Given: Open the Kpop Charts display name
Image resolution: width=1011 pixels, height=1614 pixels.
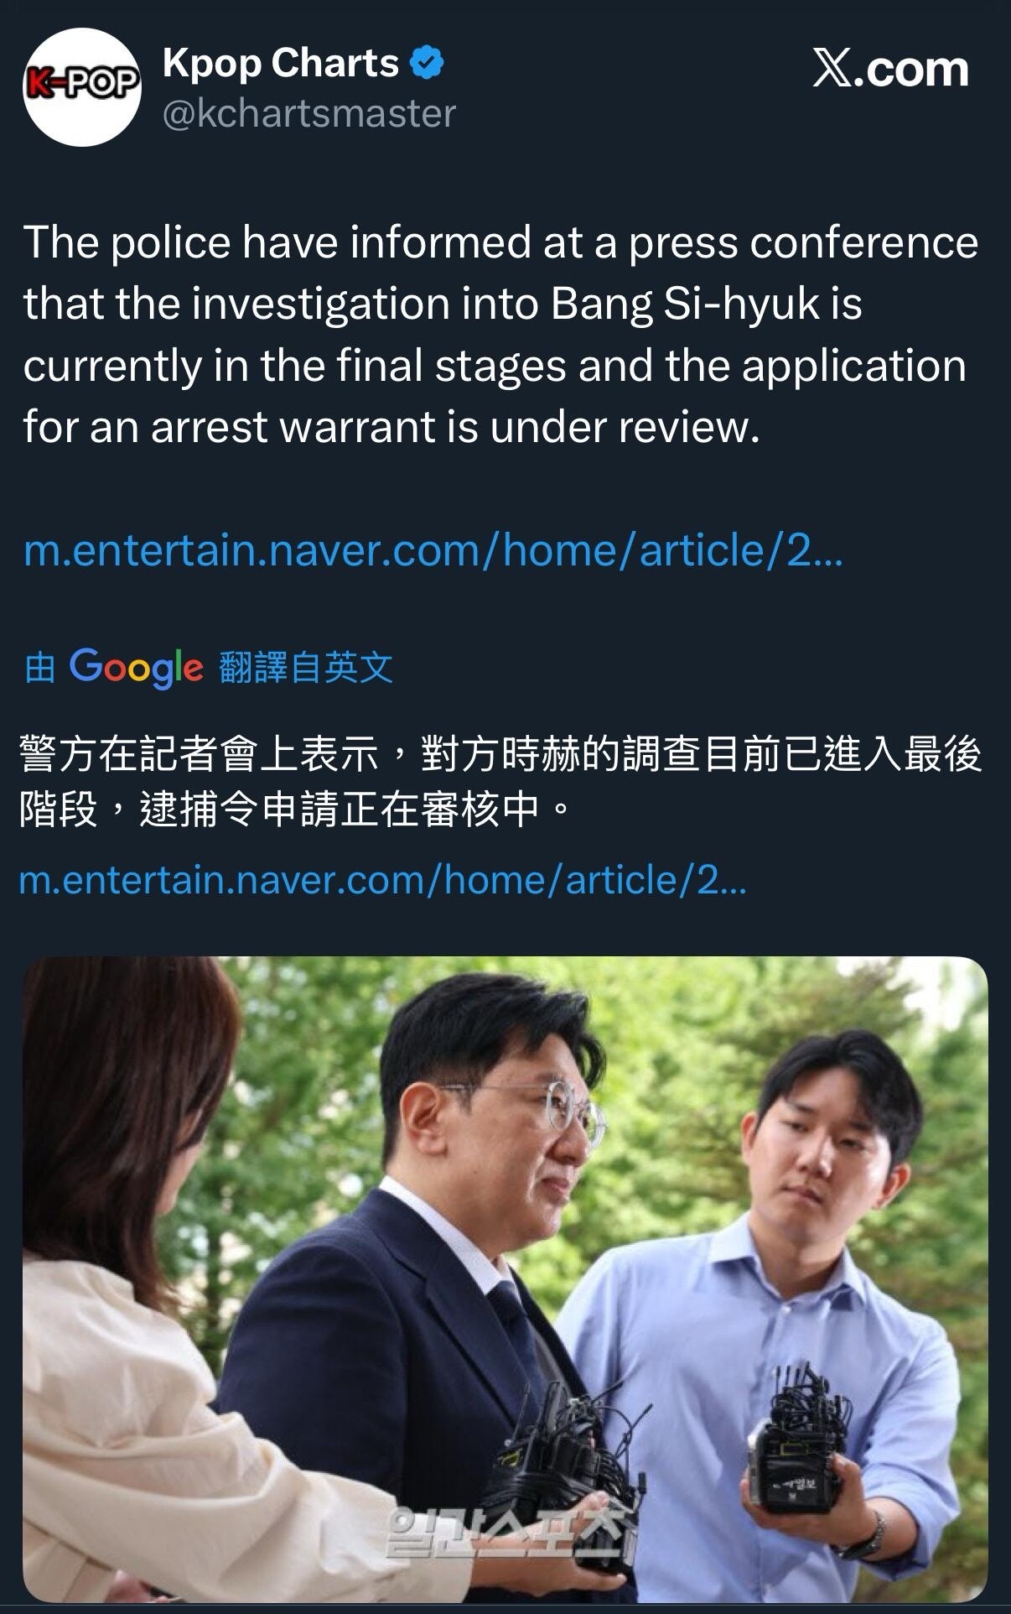Looking at the screenshot, I should tap(281, 64).
